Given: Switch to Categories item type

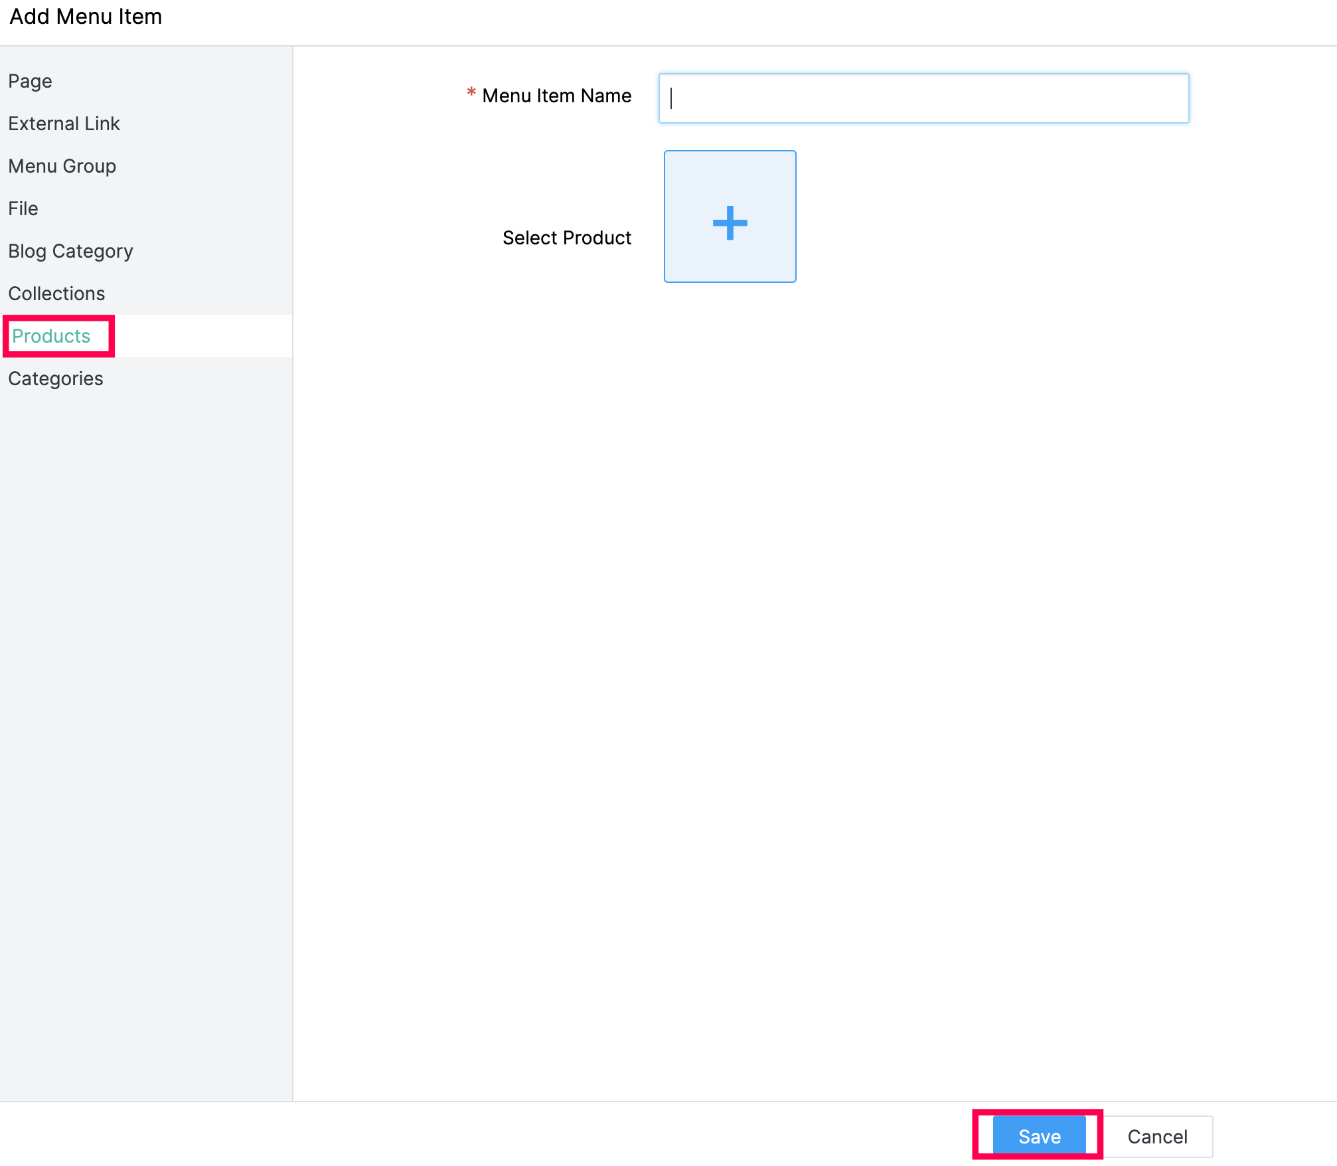Looking at the screenshot, I should click(56, 378).
